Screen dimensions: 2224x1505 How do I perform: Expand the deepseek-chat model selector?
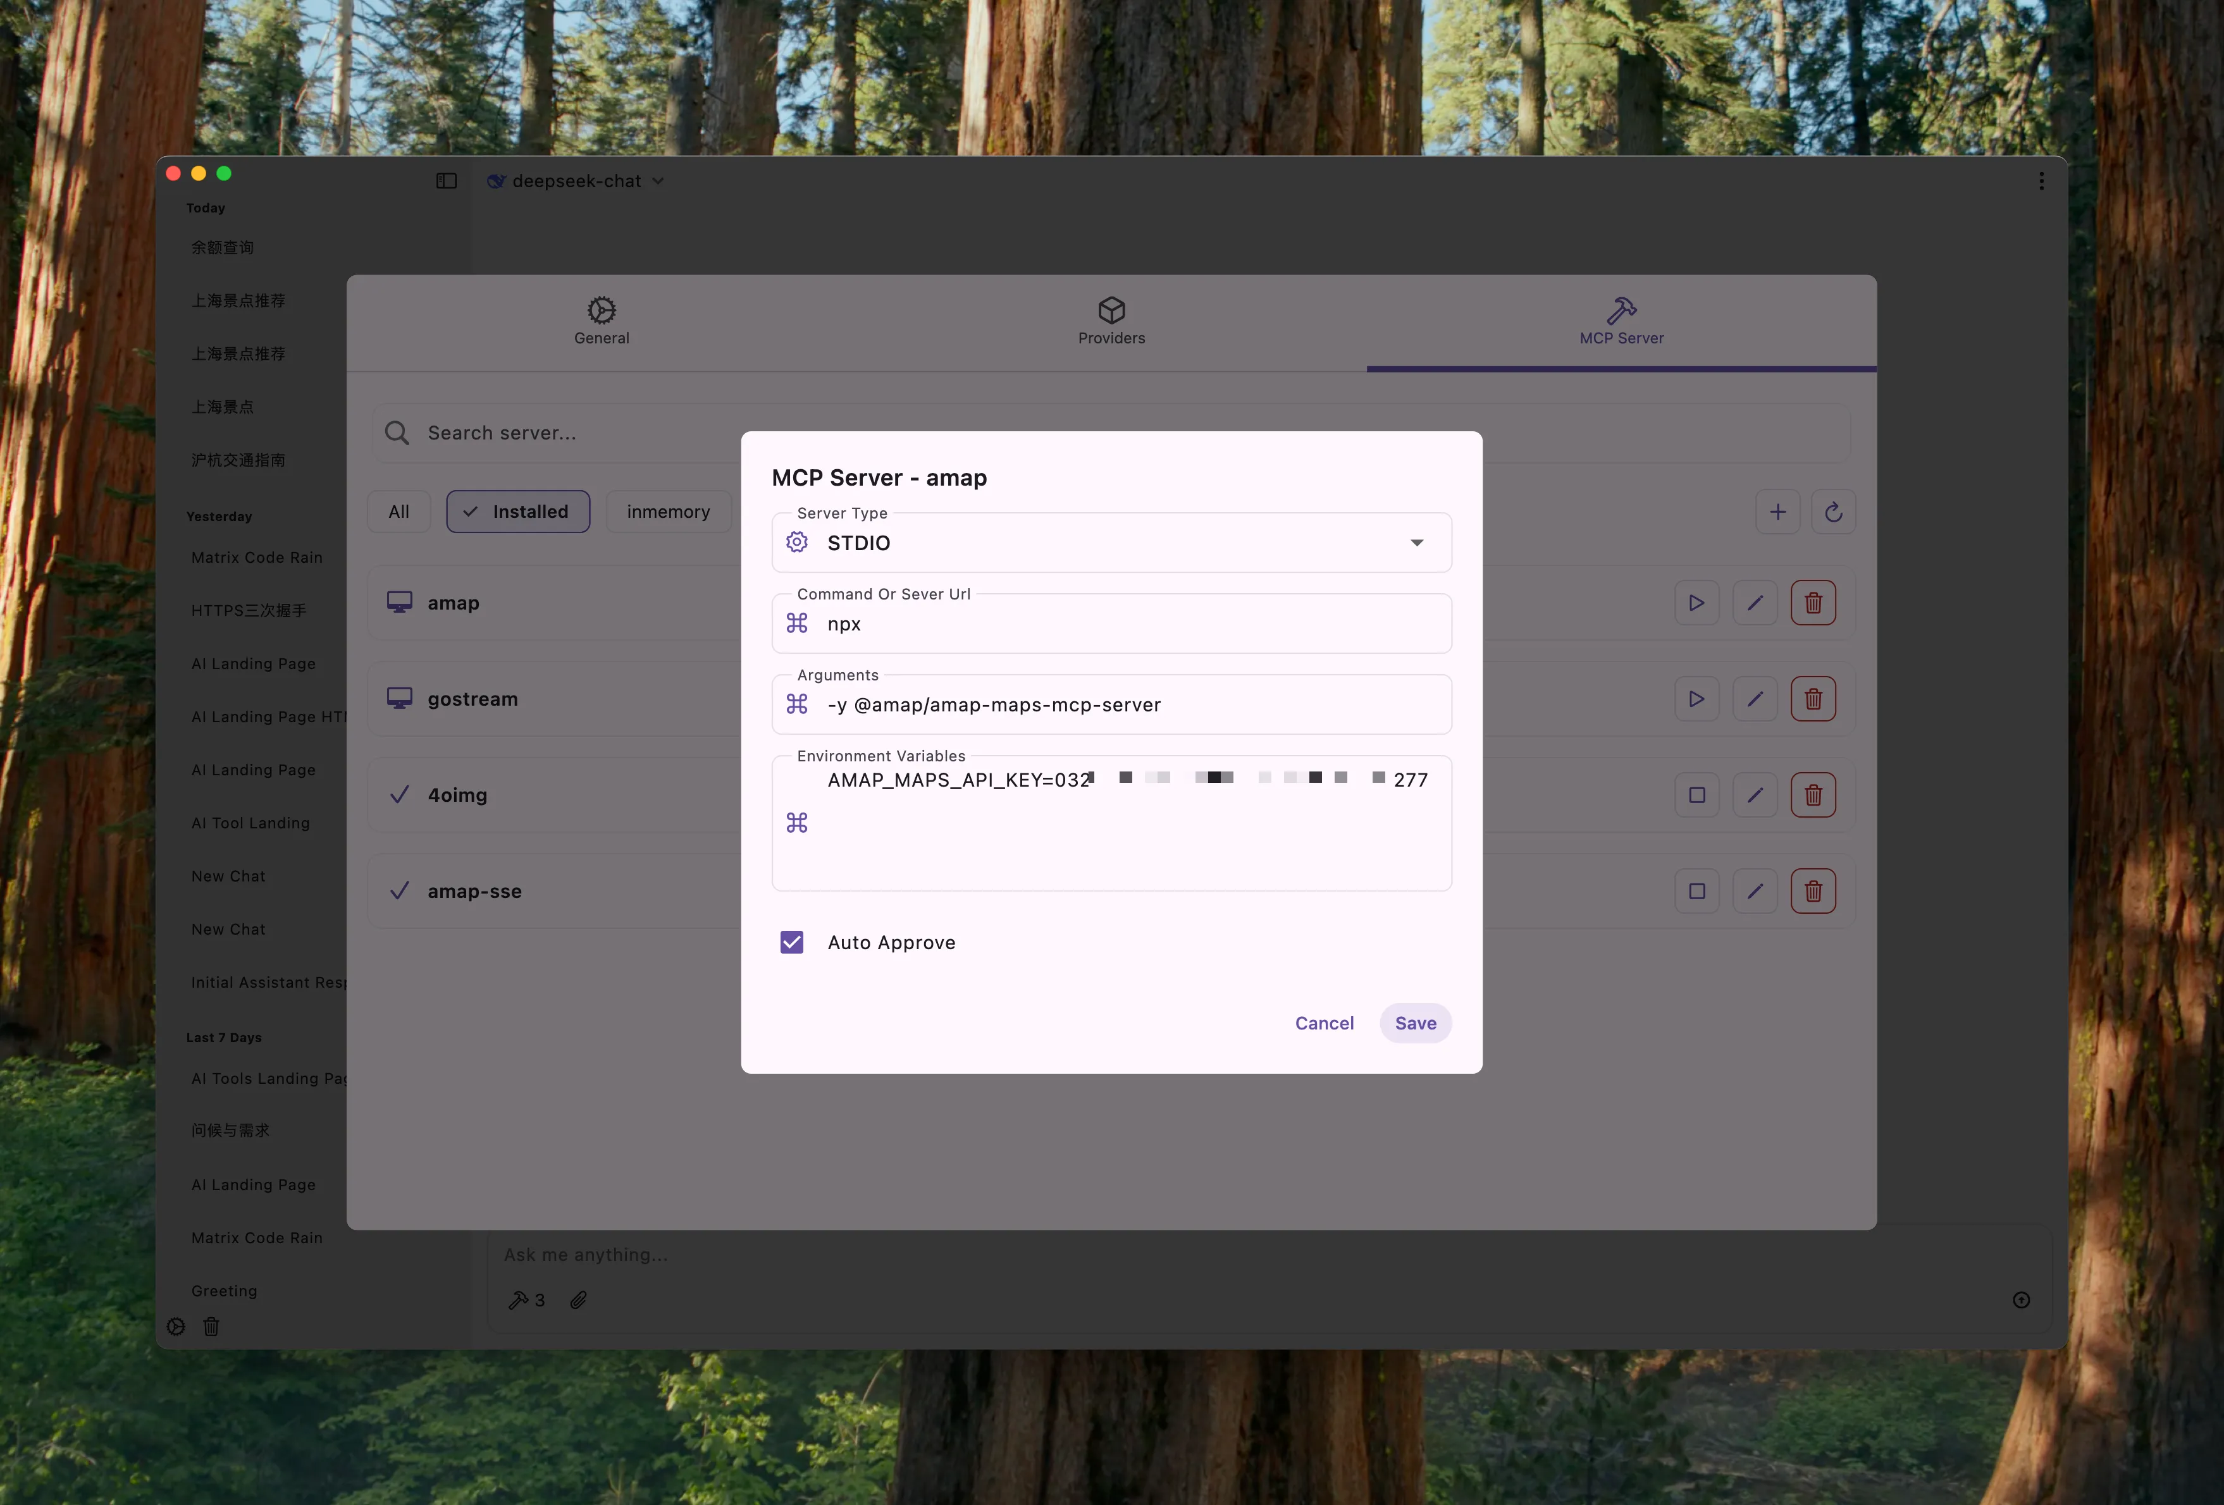(577, 181)
